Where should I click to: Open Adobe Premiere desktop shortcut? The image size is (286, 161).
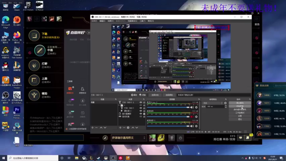click(x=17, y=113)
